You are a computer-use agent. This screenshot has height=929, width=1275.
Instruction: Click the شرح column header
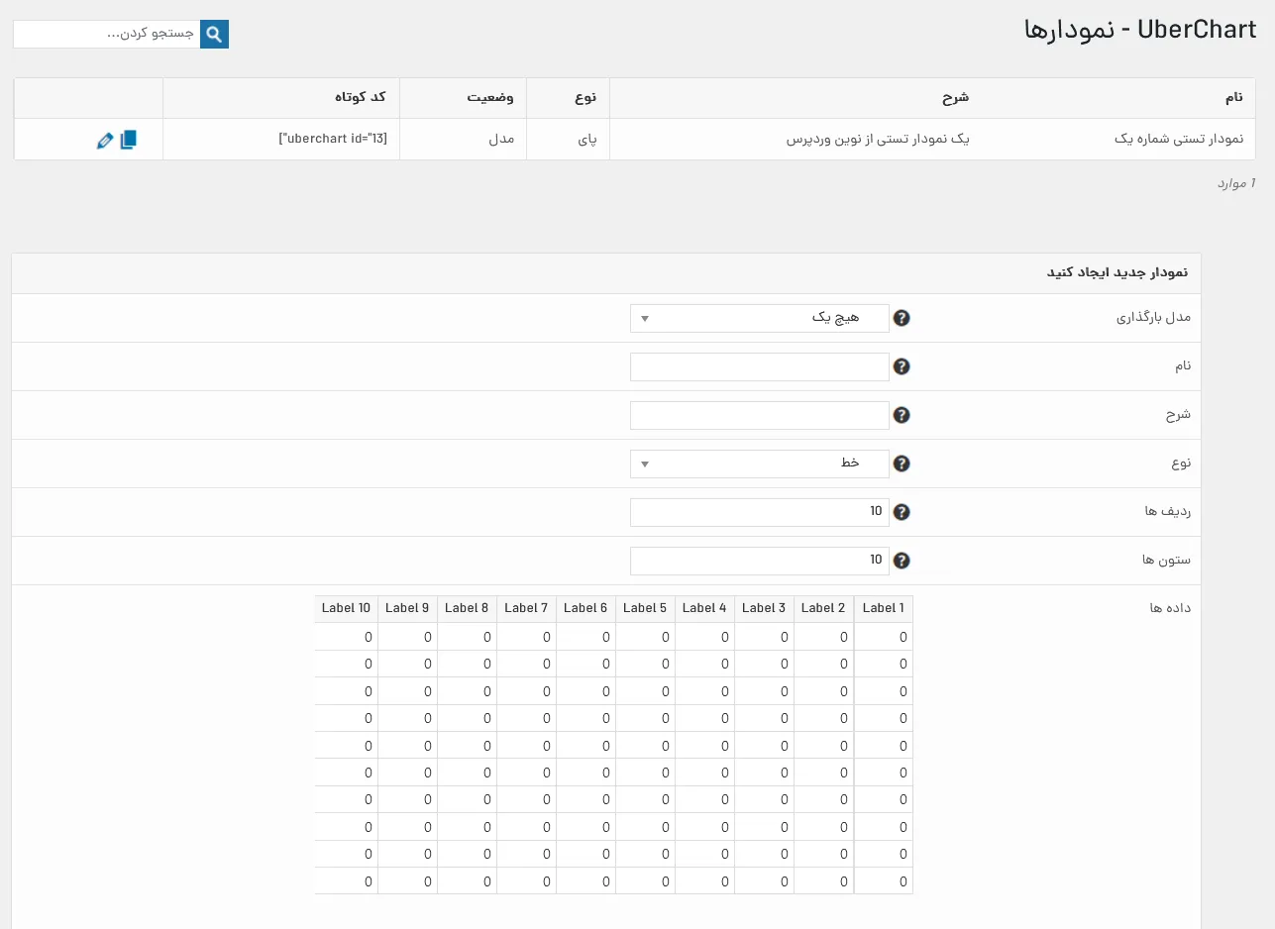click(956, 98)
